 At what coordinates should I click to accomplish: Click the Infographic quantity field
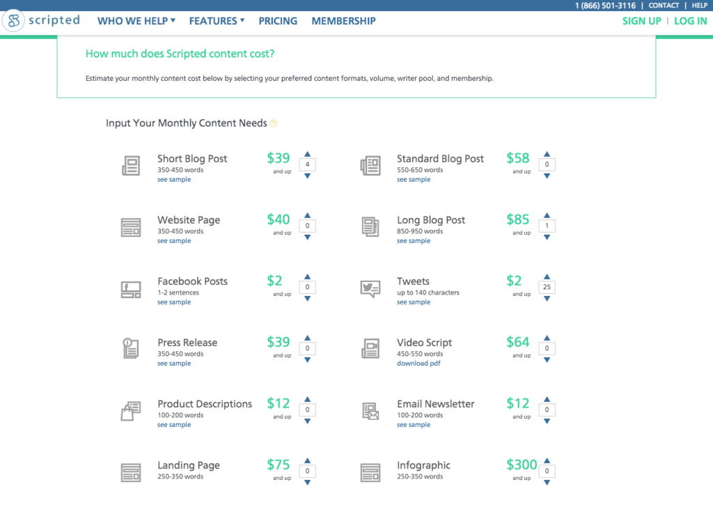(547, 472)
